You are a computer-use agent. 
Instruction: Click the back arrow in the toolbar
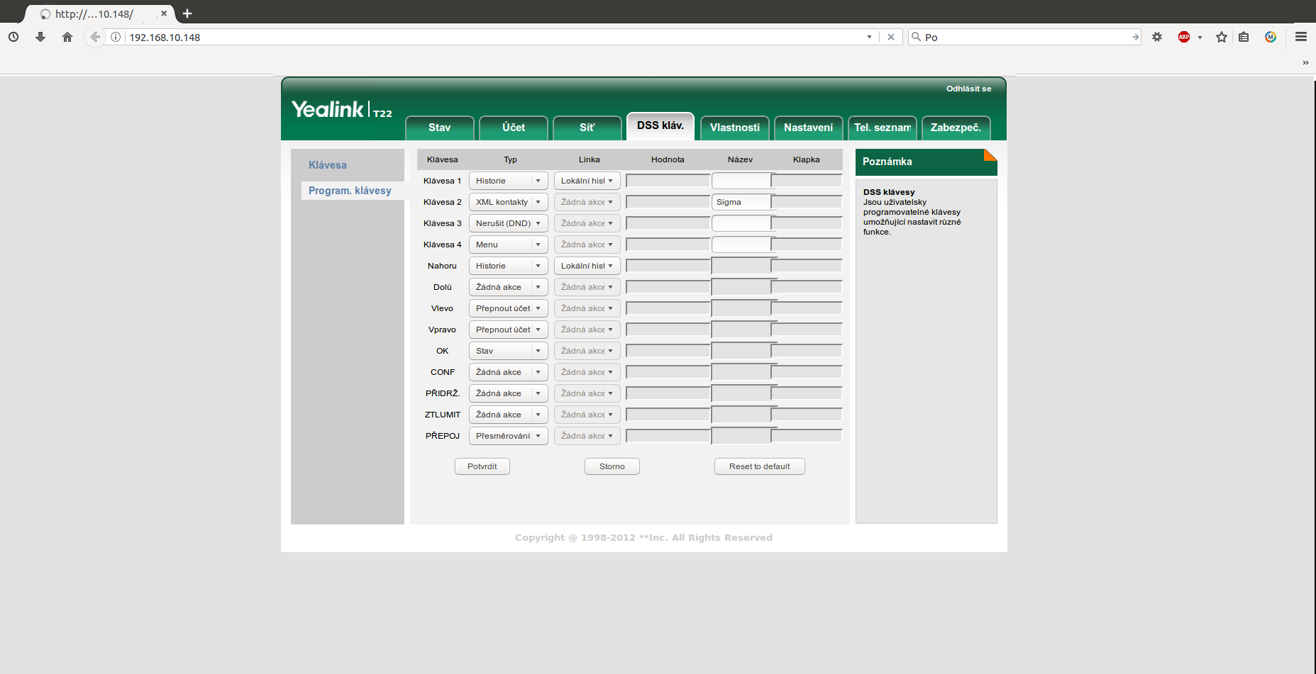click(x=95, y=37)
